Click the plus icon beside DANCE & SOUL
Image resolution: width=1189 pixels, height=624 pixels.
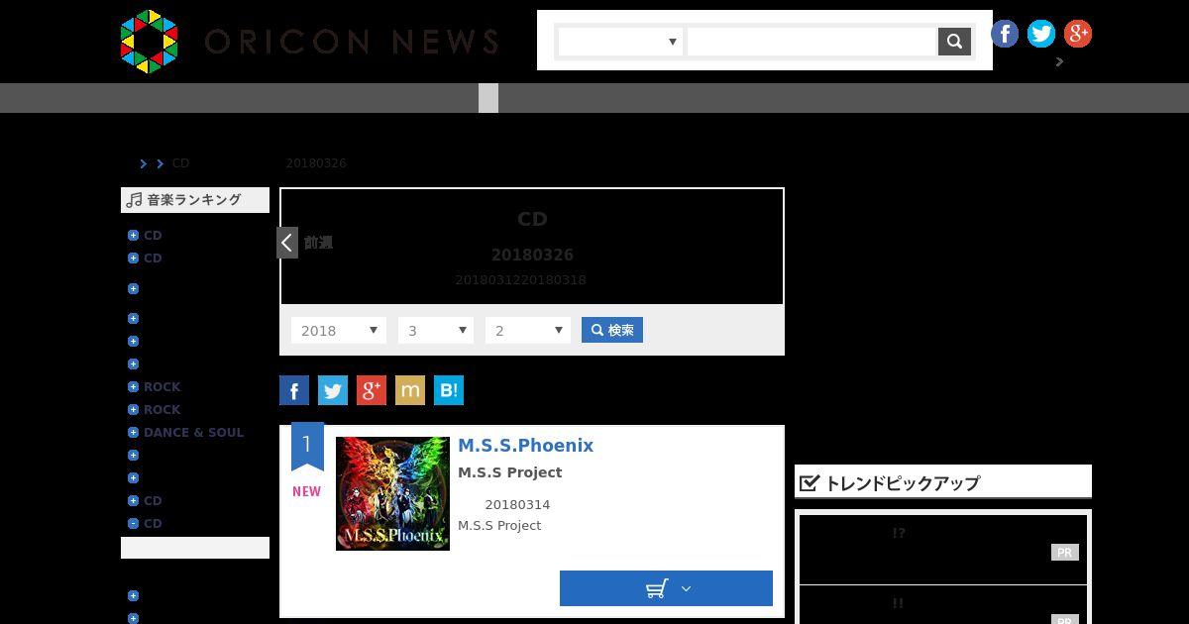click(x=133, y=432)
